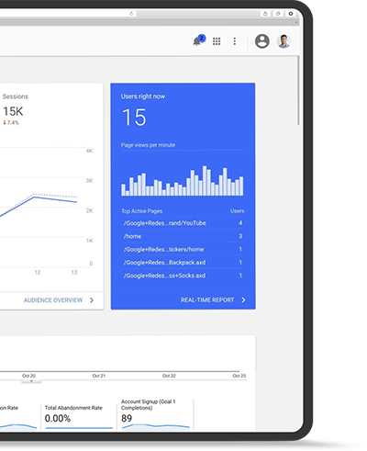Click the Page views per minute bar chart

[x=183, y=181]
